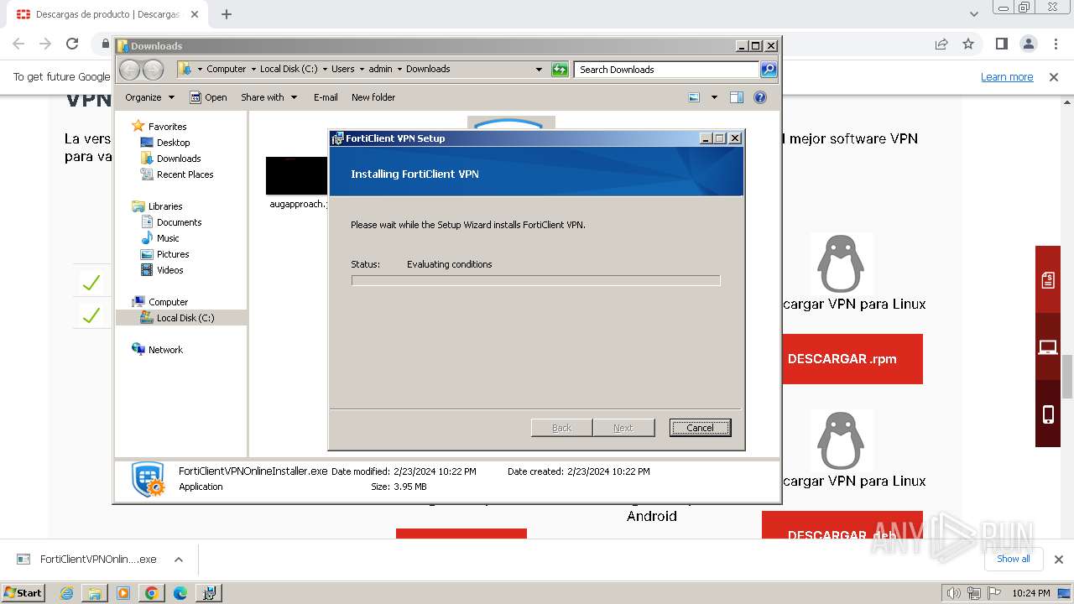This screenshot has height=604, width=1074.
Task: Click the Explorer forward navigation arrow
Action: (153, 70)
